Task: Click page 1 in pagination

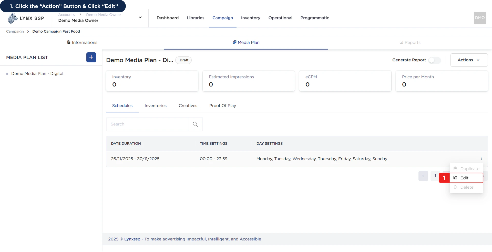Action: tap(435, 176)
